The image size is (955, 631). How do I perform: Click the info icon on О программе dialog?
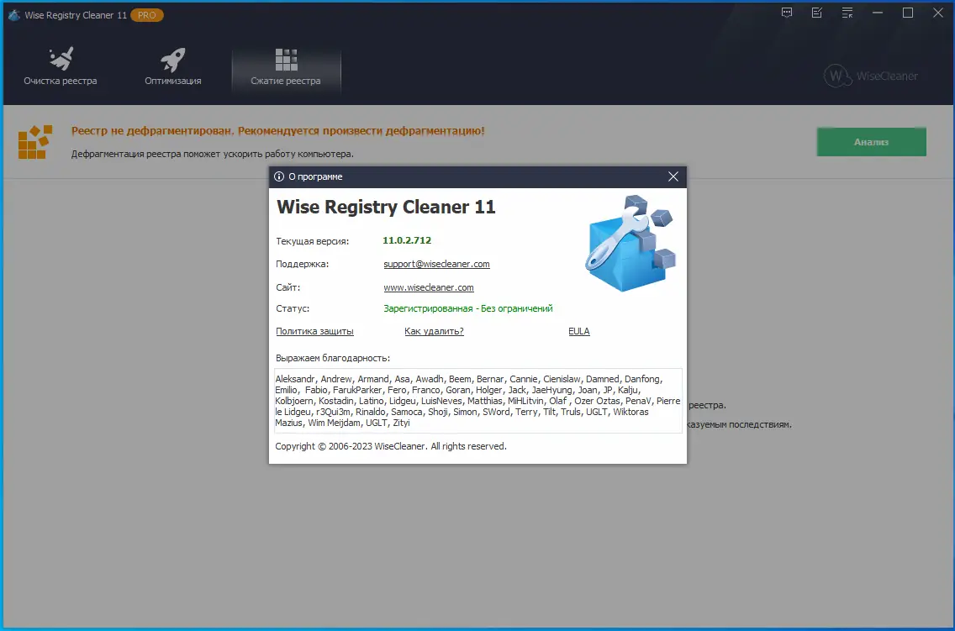280,176
